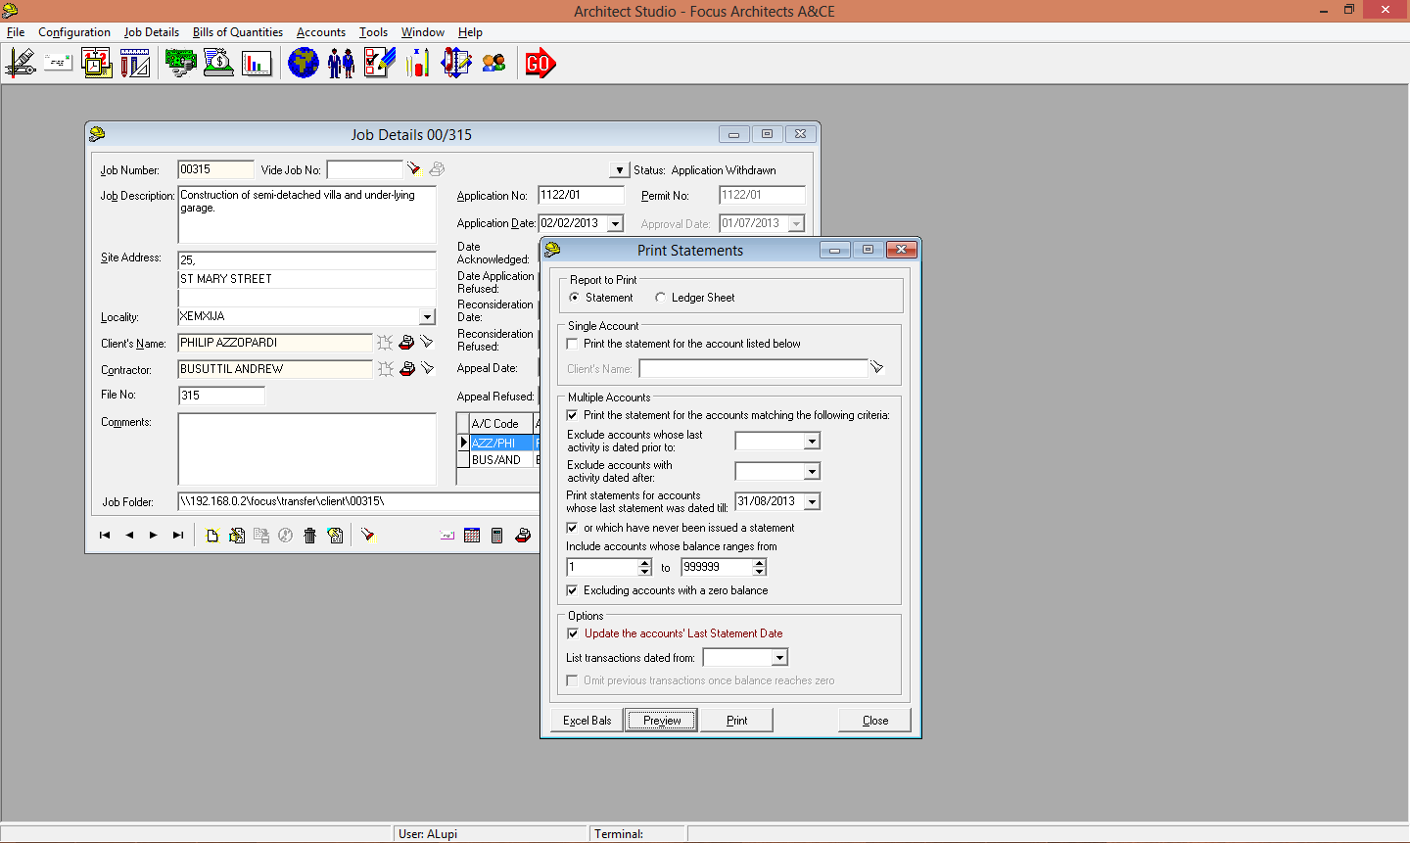Go to next record in Job Details

tap(154, 536)
